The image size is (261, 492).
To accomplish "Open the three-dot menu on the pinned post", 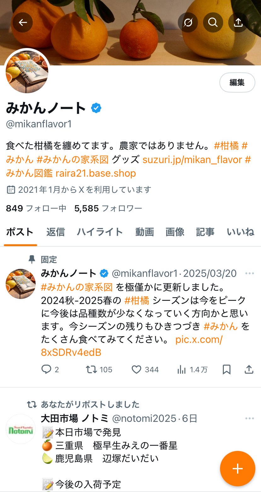I will tap(249, 273).
